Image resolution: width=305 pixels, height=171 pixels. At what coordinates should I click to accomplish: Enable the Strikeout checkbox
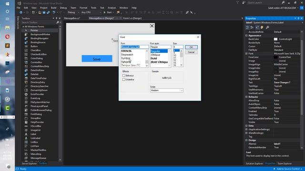(124, 76)
